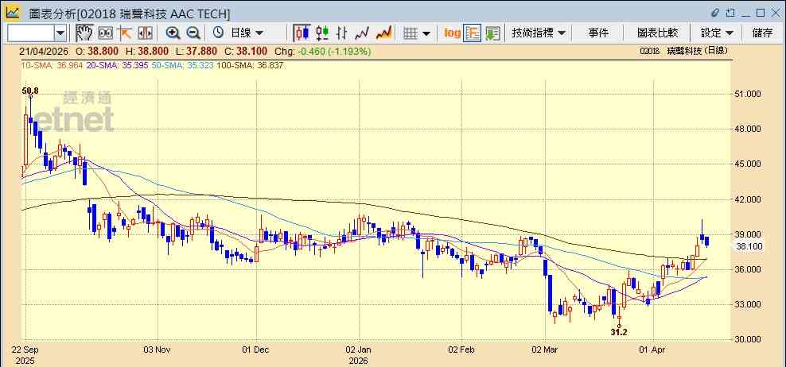This screenshot has width=786, height=367.
Task: Click the 42.000 price axis label
Action: pos(747,199)
